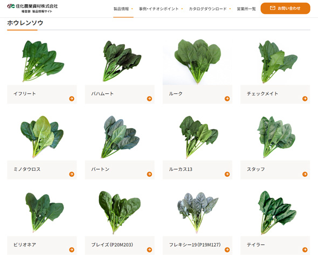The height and width of the screenshot is (255, 318).
Task: Select the バハムート product name link
Action: (102, 93)
